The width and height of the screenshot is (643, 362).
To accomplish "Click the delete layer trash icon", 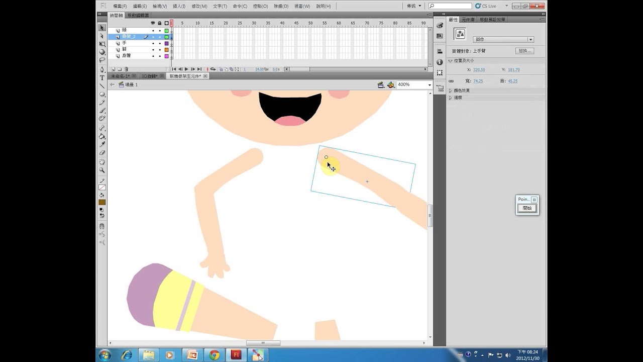I will coord(126,69).
